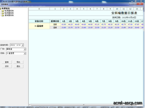
Task: Click the humidity value 44.60
Action: [84, 24]
